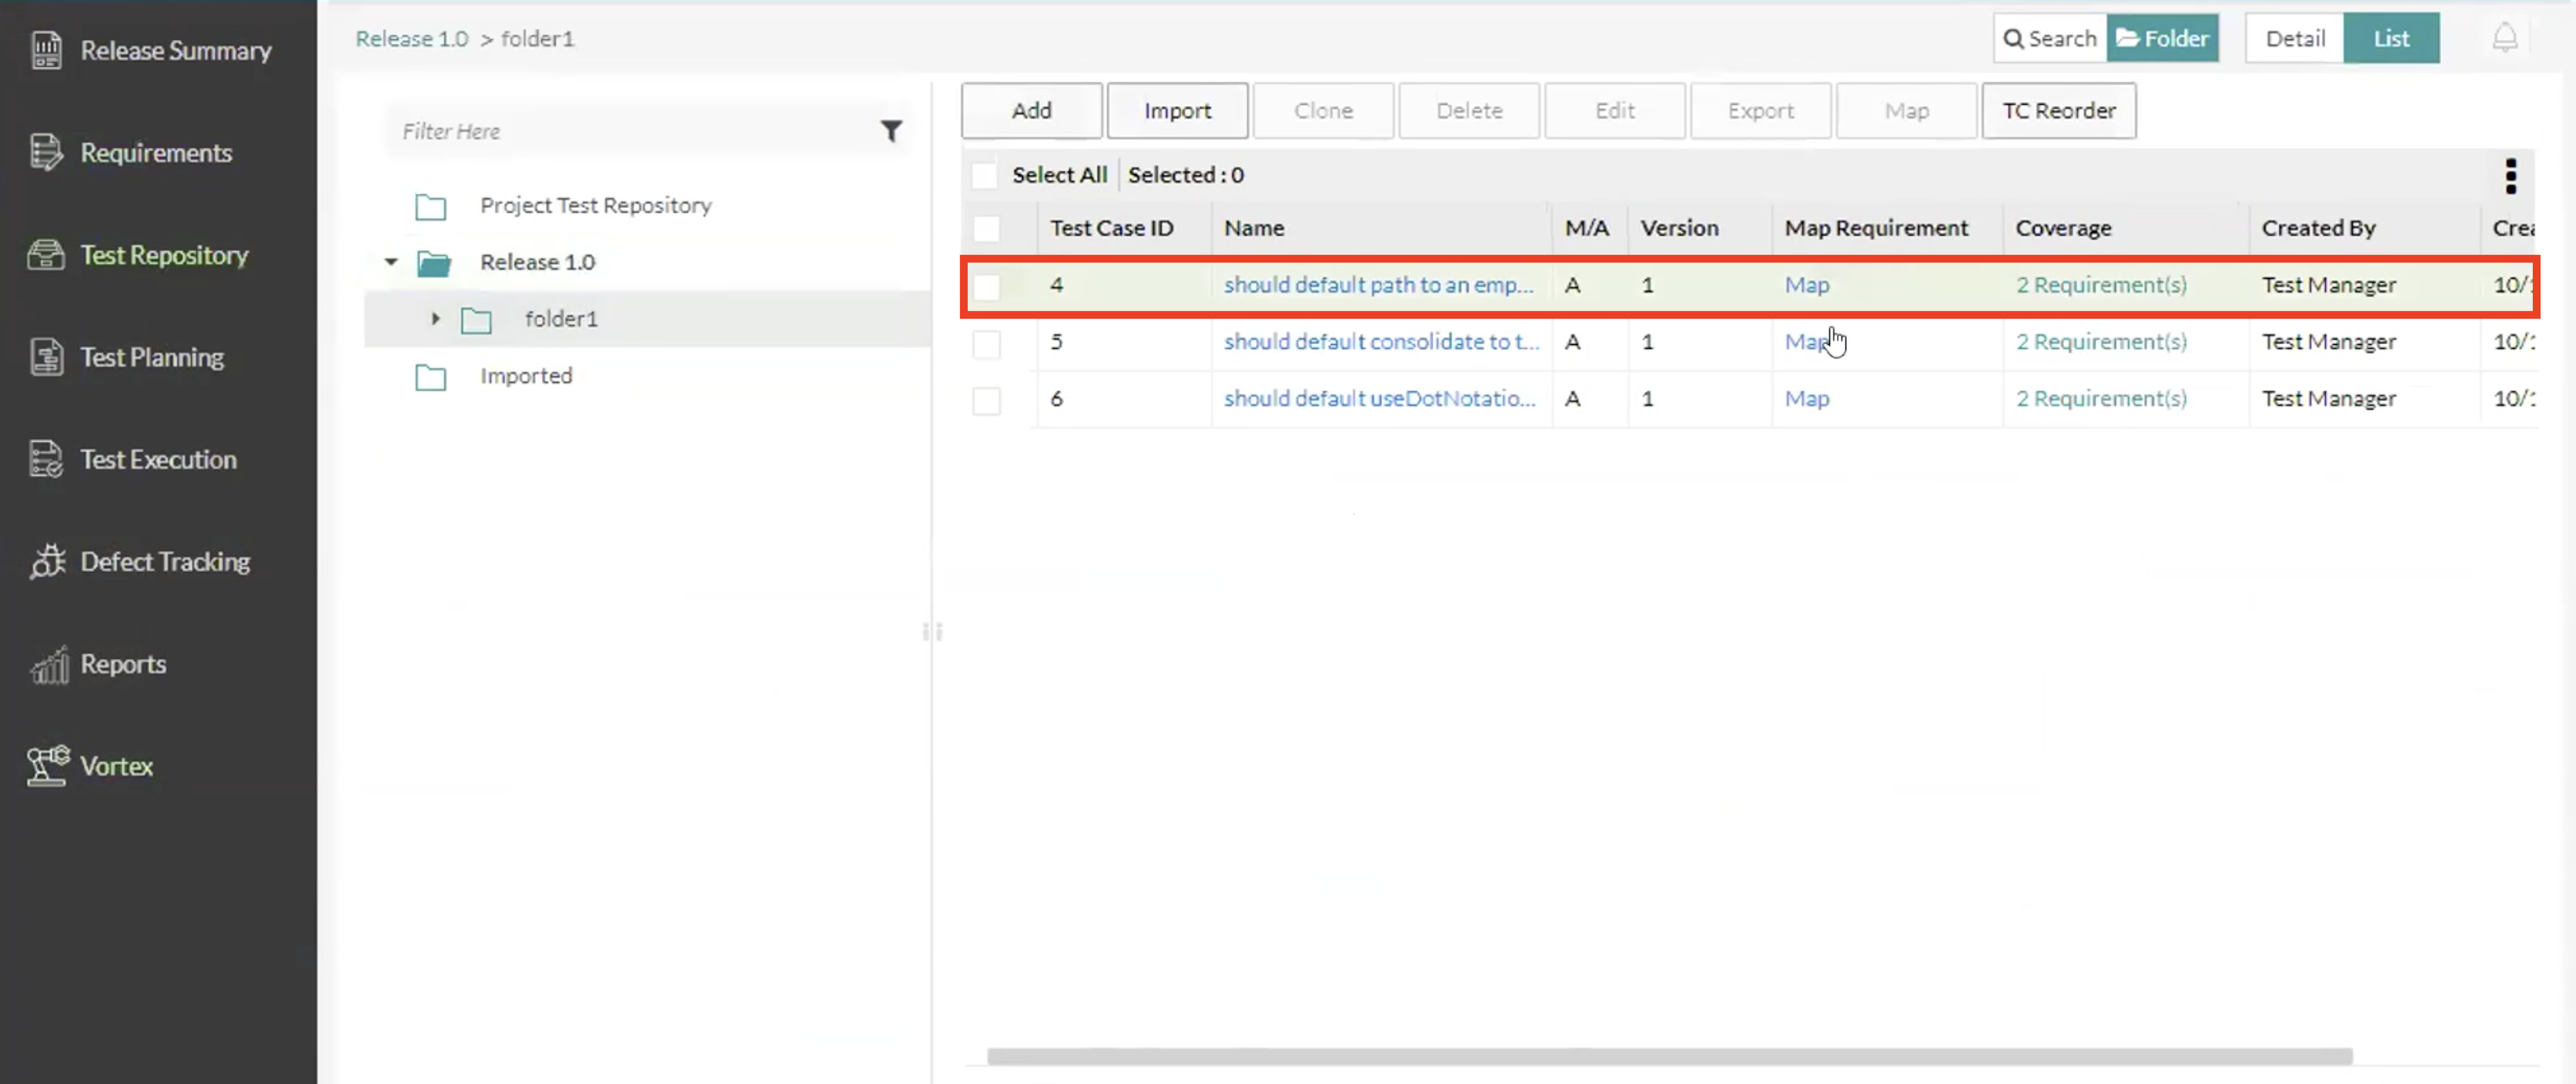Open 'should default useDotNotatio...' test case

click(x=1379, y=399)
